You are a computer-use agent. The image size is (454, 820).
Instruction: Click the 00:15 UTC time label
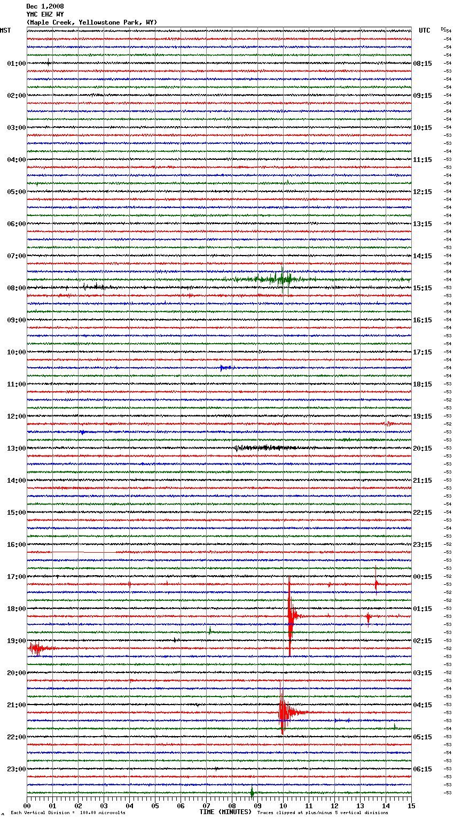[422, 577]
